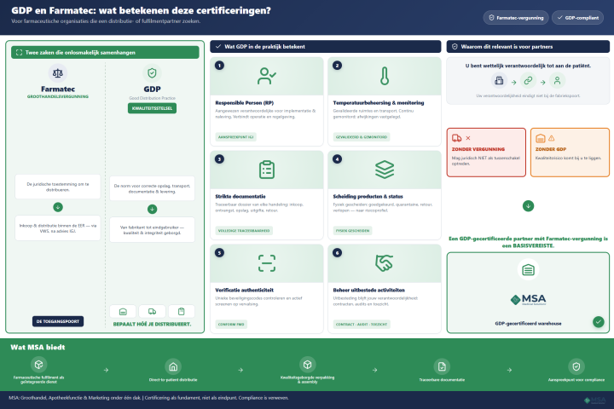
Task: Click the Wat MSA biedt heading
Action: (x=38, y=347)
